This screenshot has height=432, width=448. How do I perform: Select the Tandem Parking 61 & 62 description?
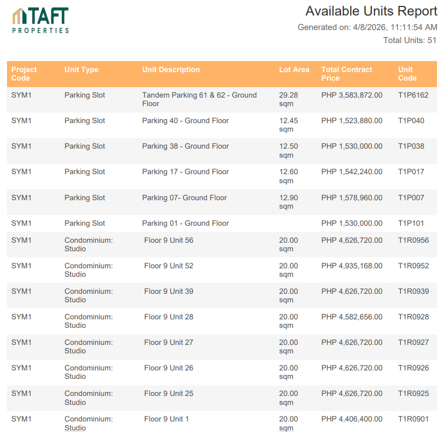[199, 99]
